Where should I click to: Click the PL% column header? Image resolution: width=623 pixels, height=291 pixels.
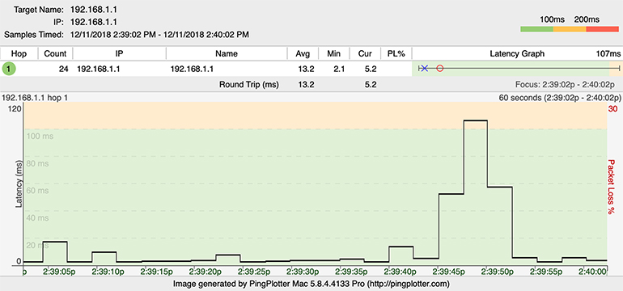(396, 53)
